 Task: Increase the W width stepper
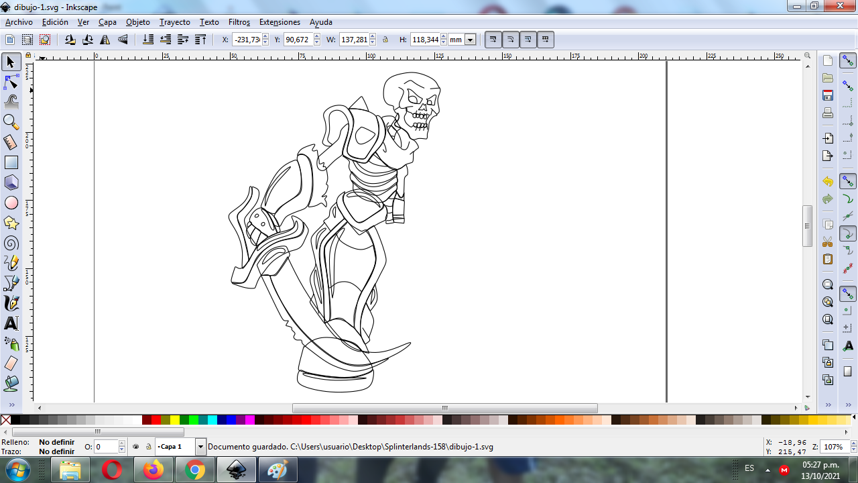[373, 37]
